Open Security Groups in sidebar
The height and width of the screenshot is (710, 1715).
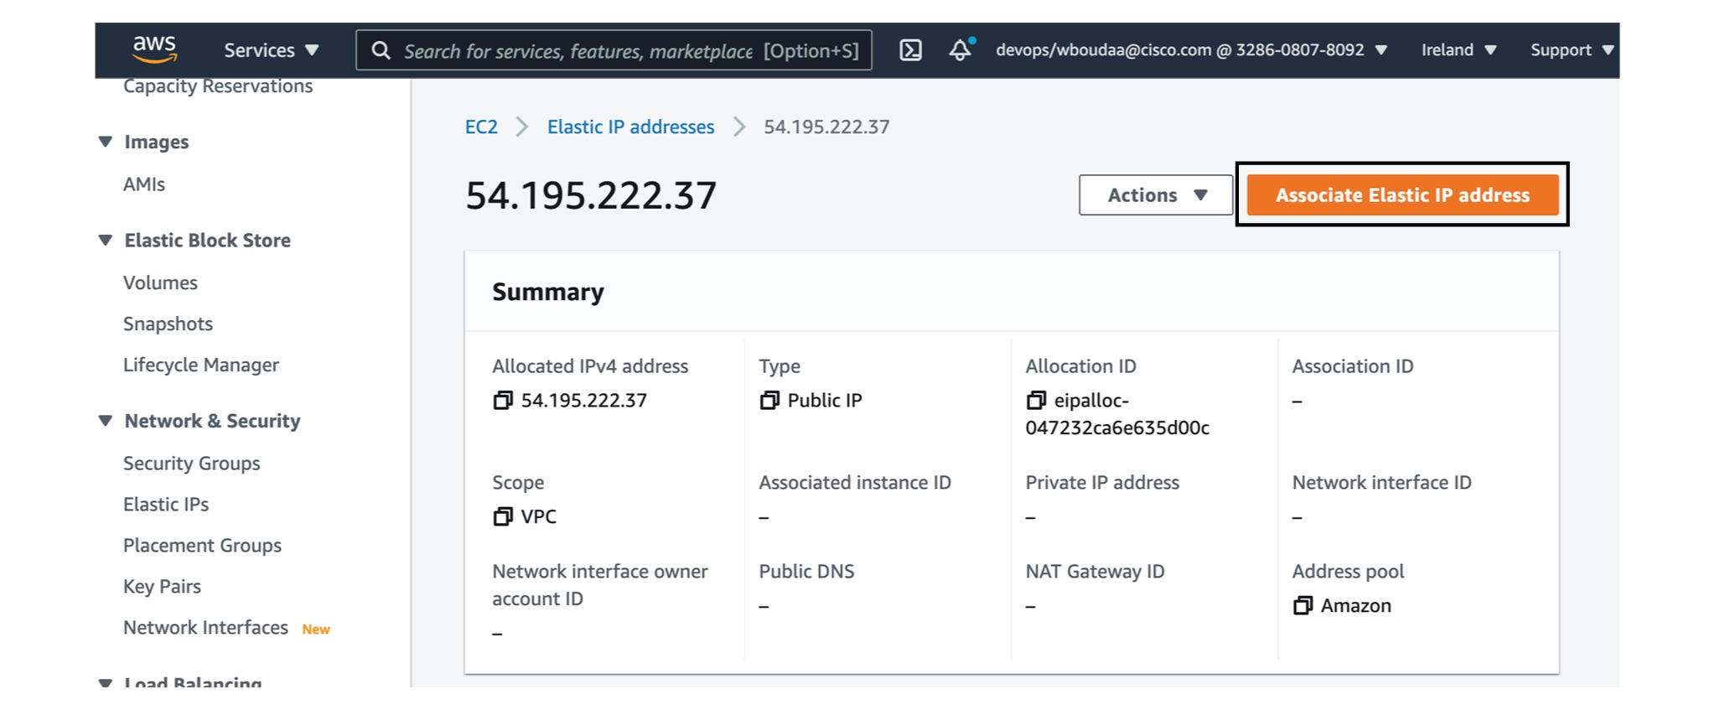192,464
